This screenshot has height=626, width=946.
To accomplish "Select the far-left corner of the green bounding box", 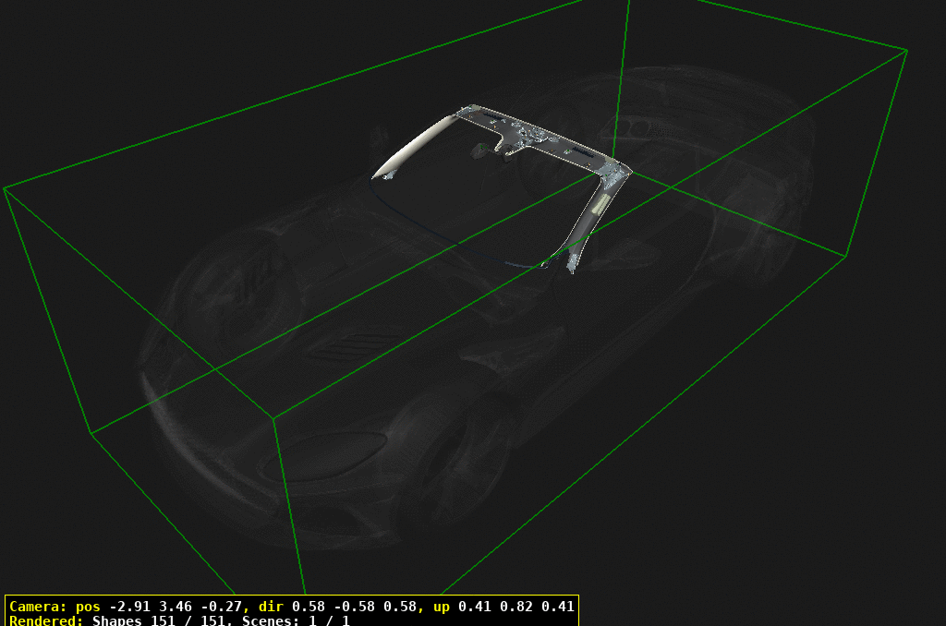I will (5, 188).
